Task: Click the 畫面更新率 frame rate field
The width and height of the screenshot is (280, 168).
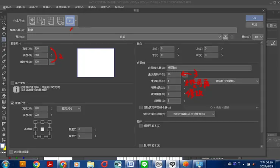Action: click(x=174, y=75)
